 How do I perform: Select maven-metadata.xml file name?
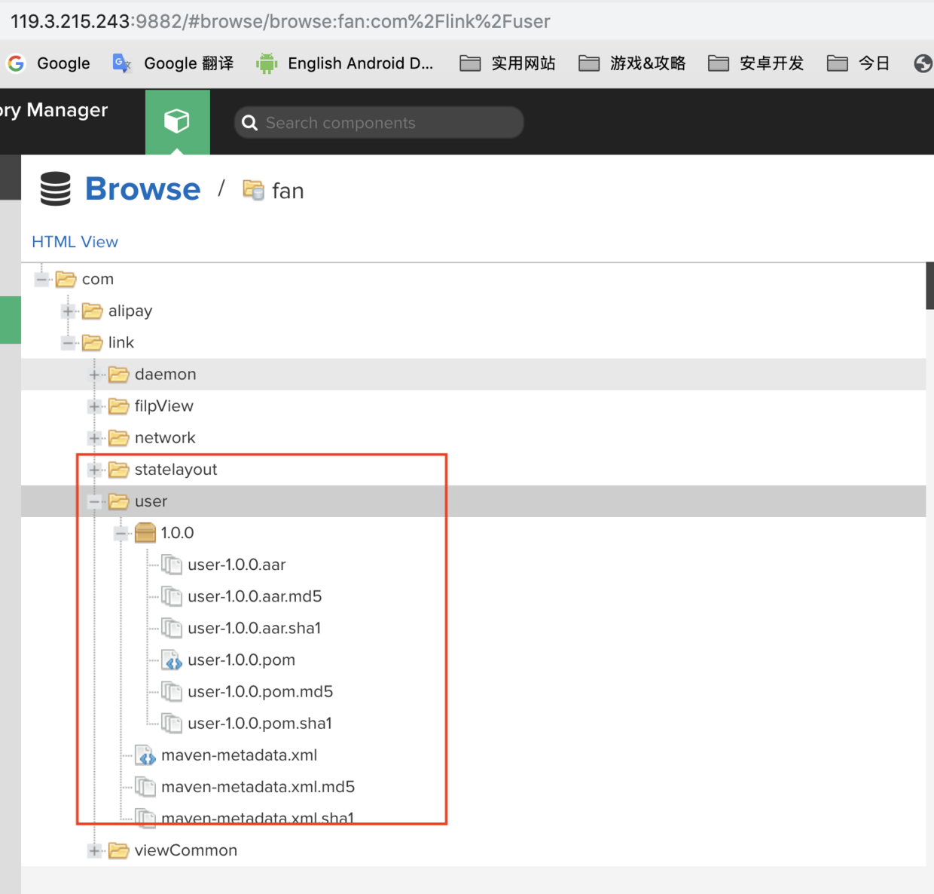pyautogui.click(x=240, y=755)
